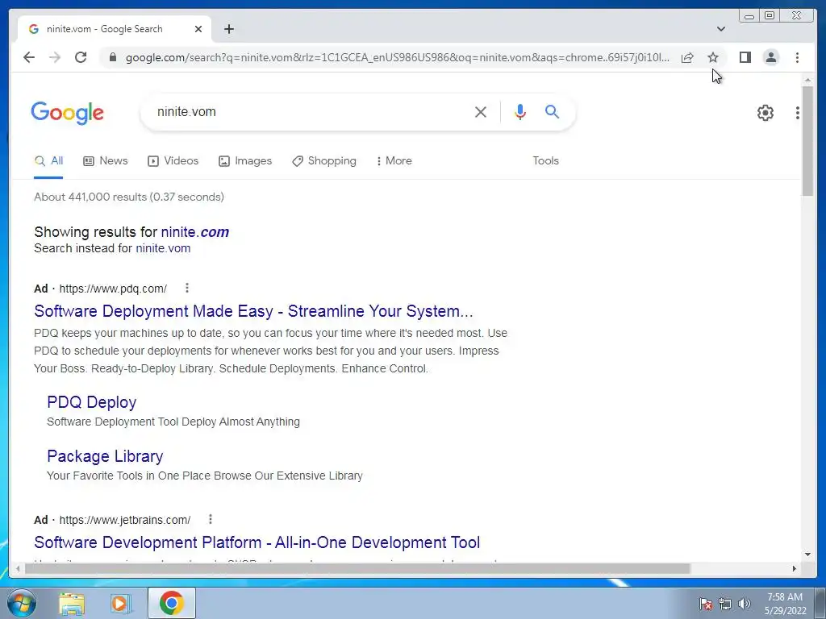Open Chrome profile avatar

770,57
